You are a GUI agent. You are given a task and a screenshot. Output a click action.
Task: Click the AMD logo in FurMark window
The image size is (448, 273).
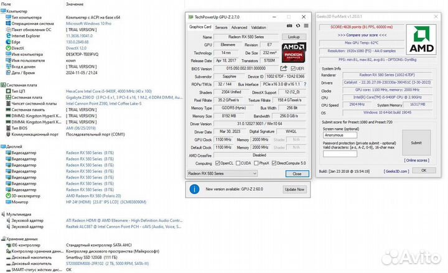point(421,40)
